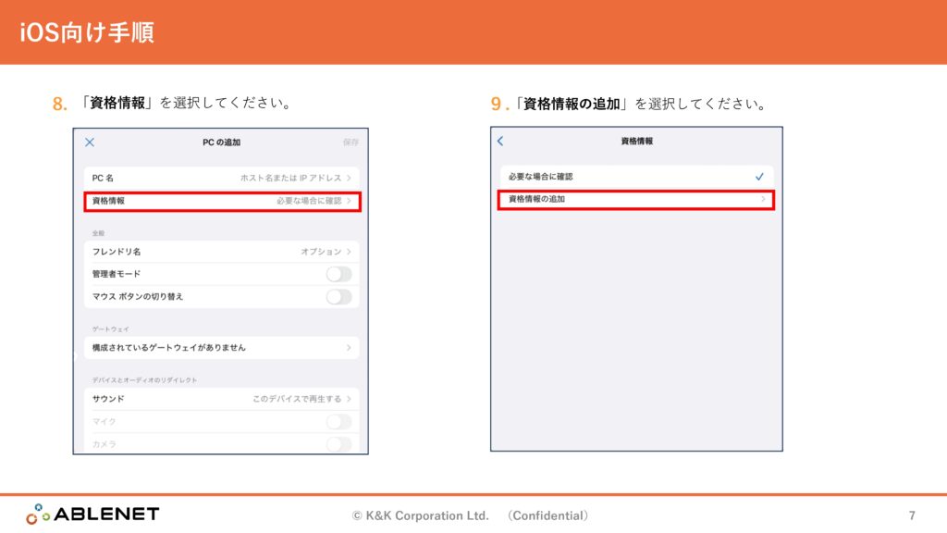Tap the back chevron on 資格情報 screen
Viewport: 947px width, 533px height.
(500, 142)
